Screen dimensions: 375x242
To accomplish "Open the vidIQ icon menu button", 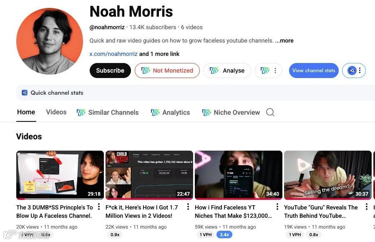I will click(354, 71).
